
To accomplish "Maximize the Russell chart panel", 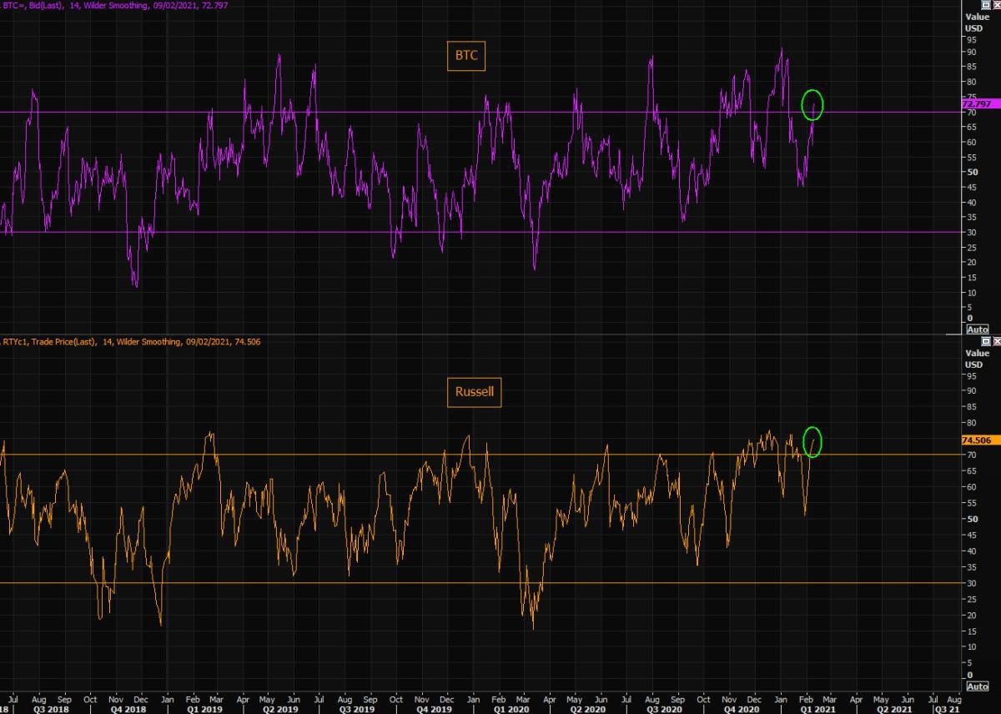I will point(985,341).
